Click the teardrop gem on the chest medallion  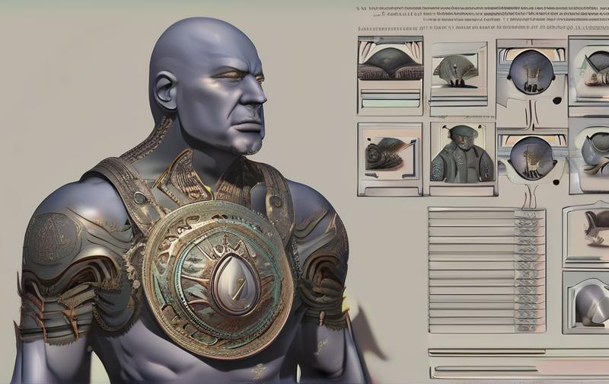click(x=234, y=283)
